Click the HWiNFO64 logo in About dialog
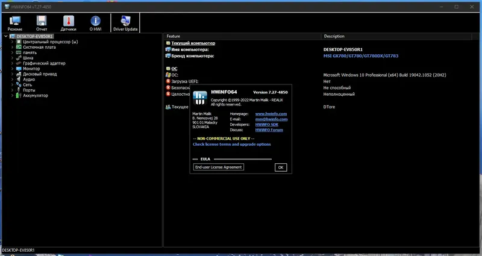The width and height of the screenshot is (482, 256). pyautogui.click(x=200, y=98)
